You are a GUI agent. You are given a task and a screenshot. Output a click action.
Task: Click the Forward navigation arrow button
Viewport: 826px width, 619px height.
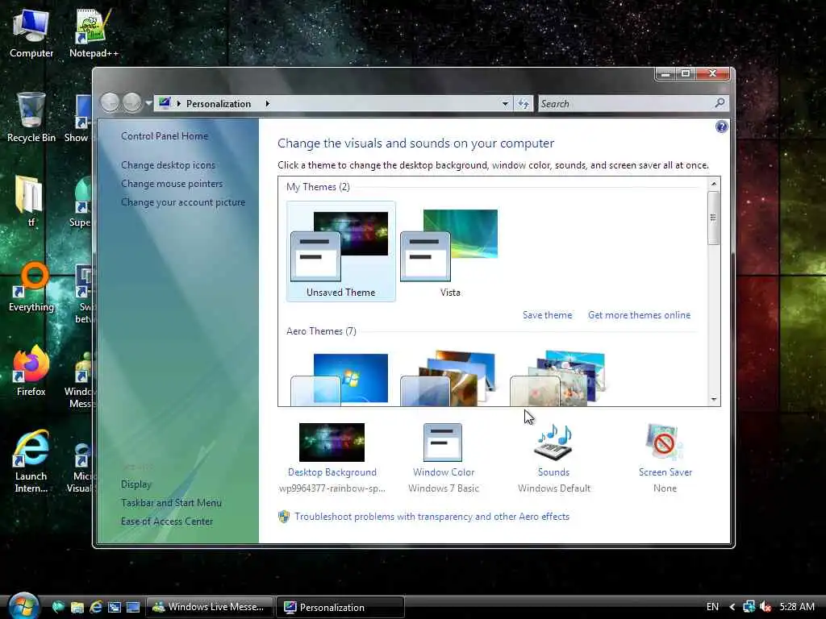131,102
